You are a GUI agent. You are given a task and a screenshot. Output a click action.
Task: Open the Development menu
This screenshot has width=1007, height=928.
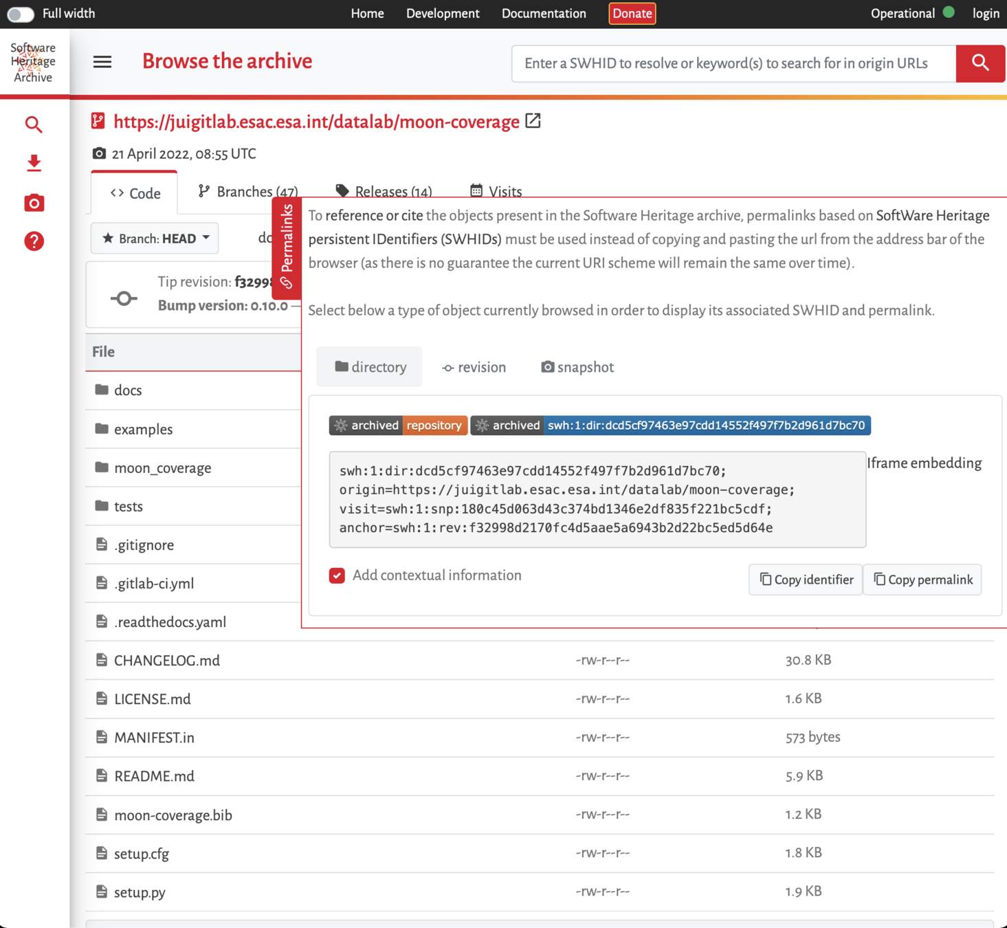[443, 14]
